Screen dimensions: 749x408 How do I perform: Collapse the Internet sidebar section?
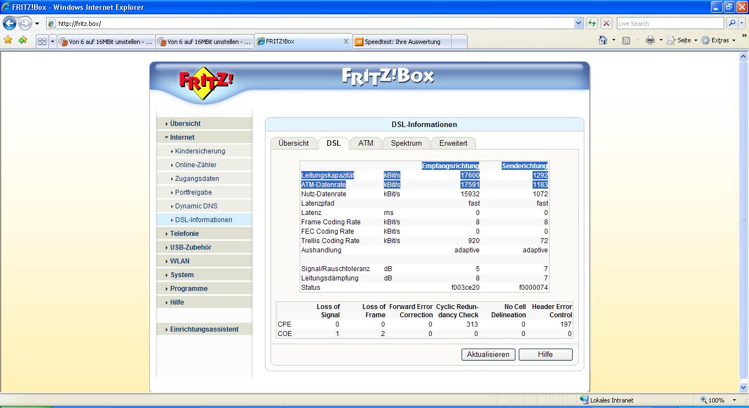(x=204, y=137)
